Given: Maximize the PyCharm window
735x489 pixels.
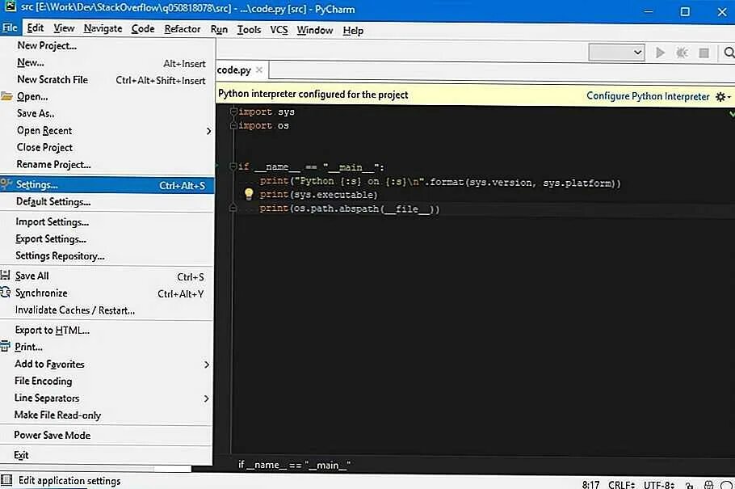Looking at the screenshot, I should click(x=685, y=11).
